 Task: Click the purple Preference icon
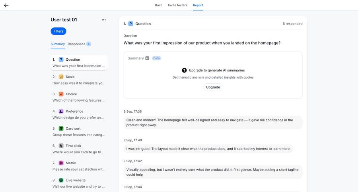(x=61, y=111)
